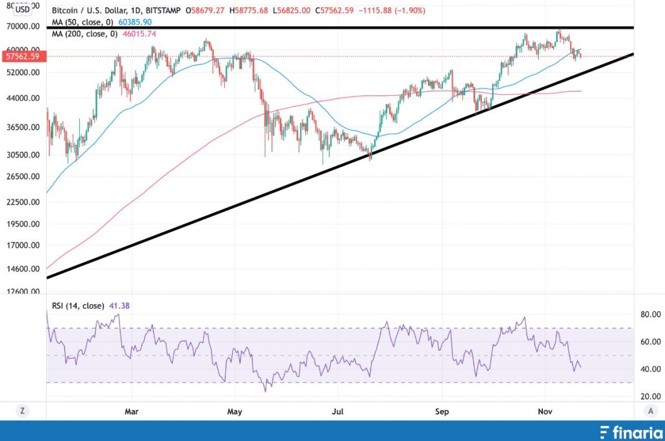Screen dimensions: 665x441
Task: Click the 70000.00 price axis label
Action: [23, 27]
